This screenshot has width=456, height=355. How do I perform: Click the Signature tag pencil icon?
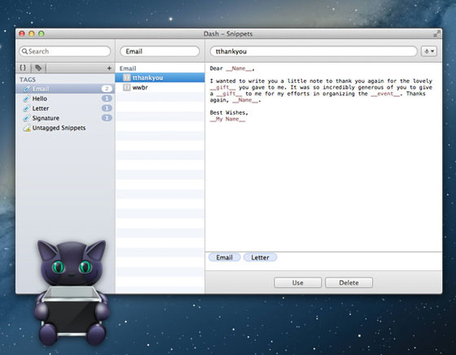26,118
